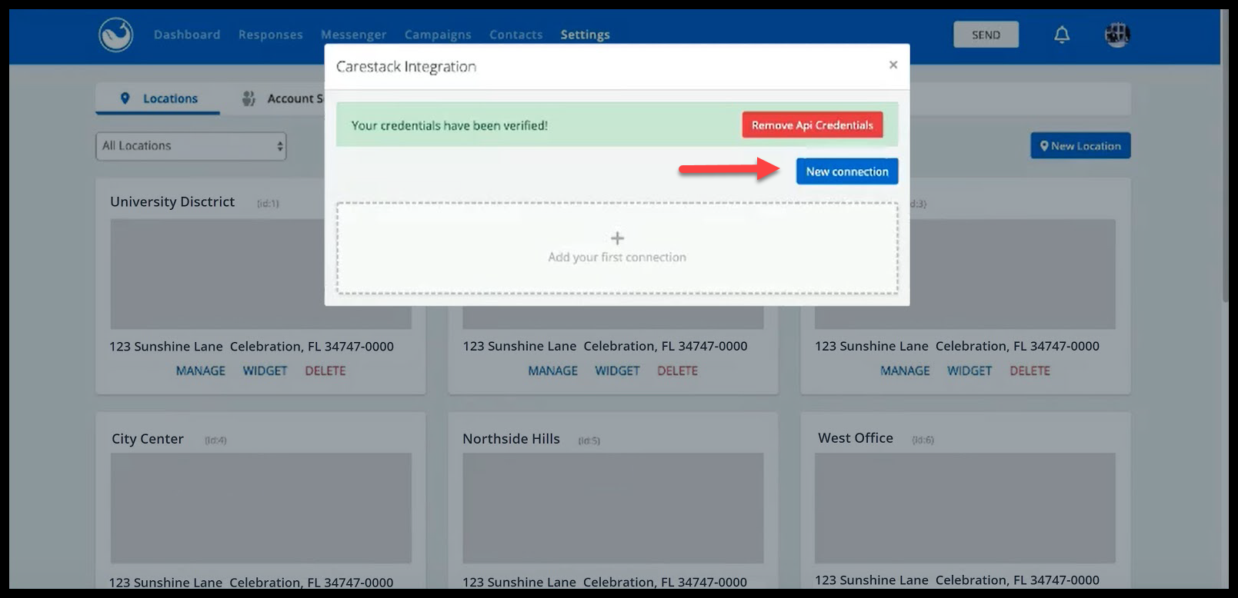Click the Northside Hills image placeholder
Viewport: 1238px width, 598px height.
(x=613, y=508)
